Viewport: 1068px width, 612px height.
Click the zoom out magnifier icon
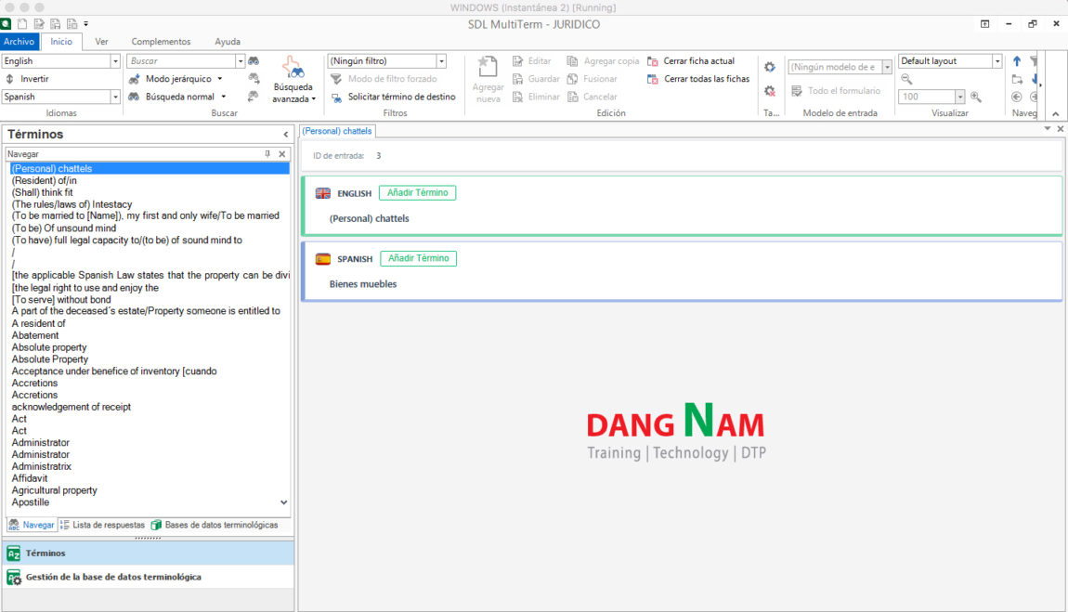click(906, 79)
